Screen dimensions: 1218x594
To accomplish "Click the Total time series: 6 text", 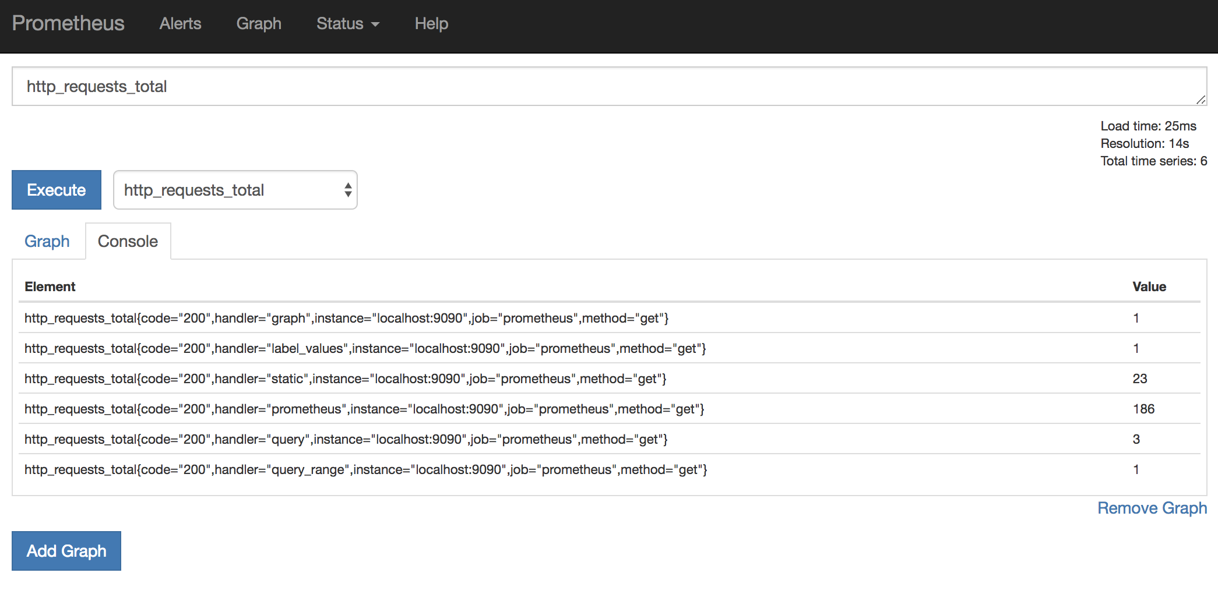I will 1153,161.
